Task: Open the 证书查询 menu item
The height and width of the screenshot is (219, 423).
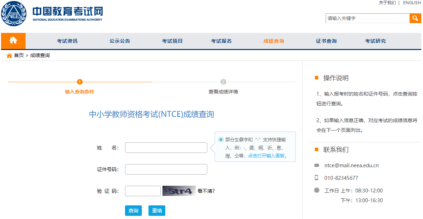Action: pyautogui.click(x=326, y=41)
